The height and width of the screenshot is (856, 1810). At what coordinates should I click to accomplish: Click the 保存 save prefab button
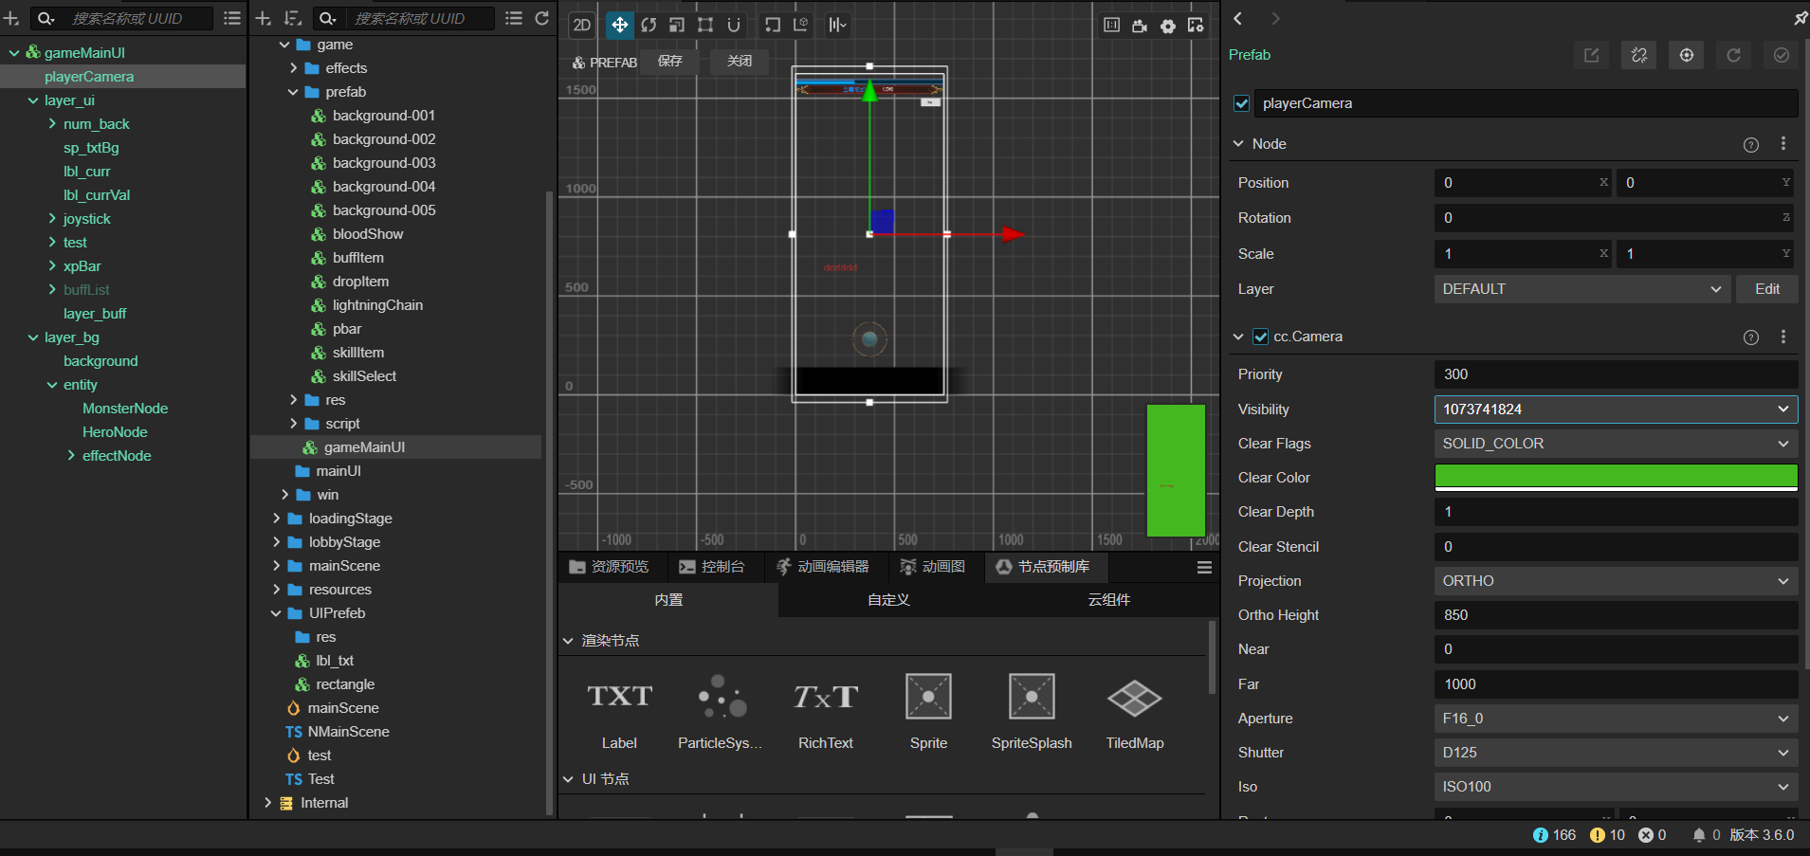[x=670, y=62]
